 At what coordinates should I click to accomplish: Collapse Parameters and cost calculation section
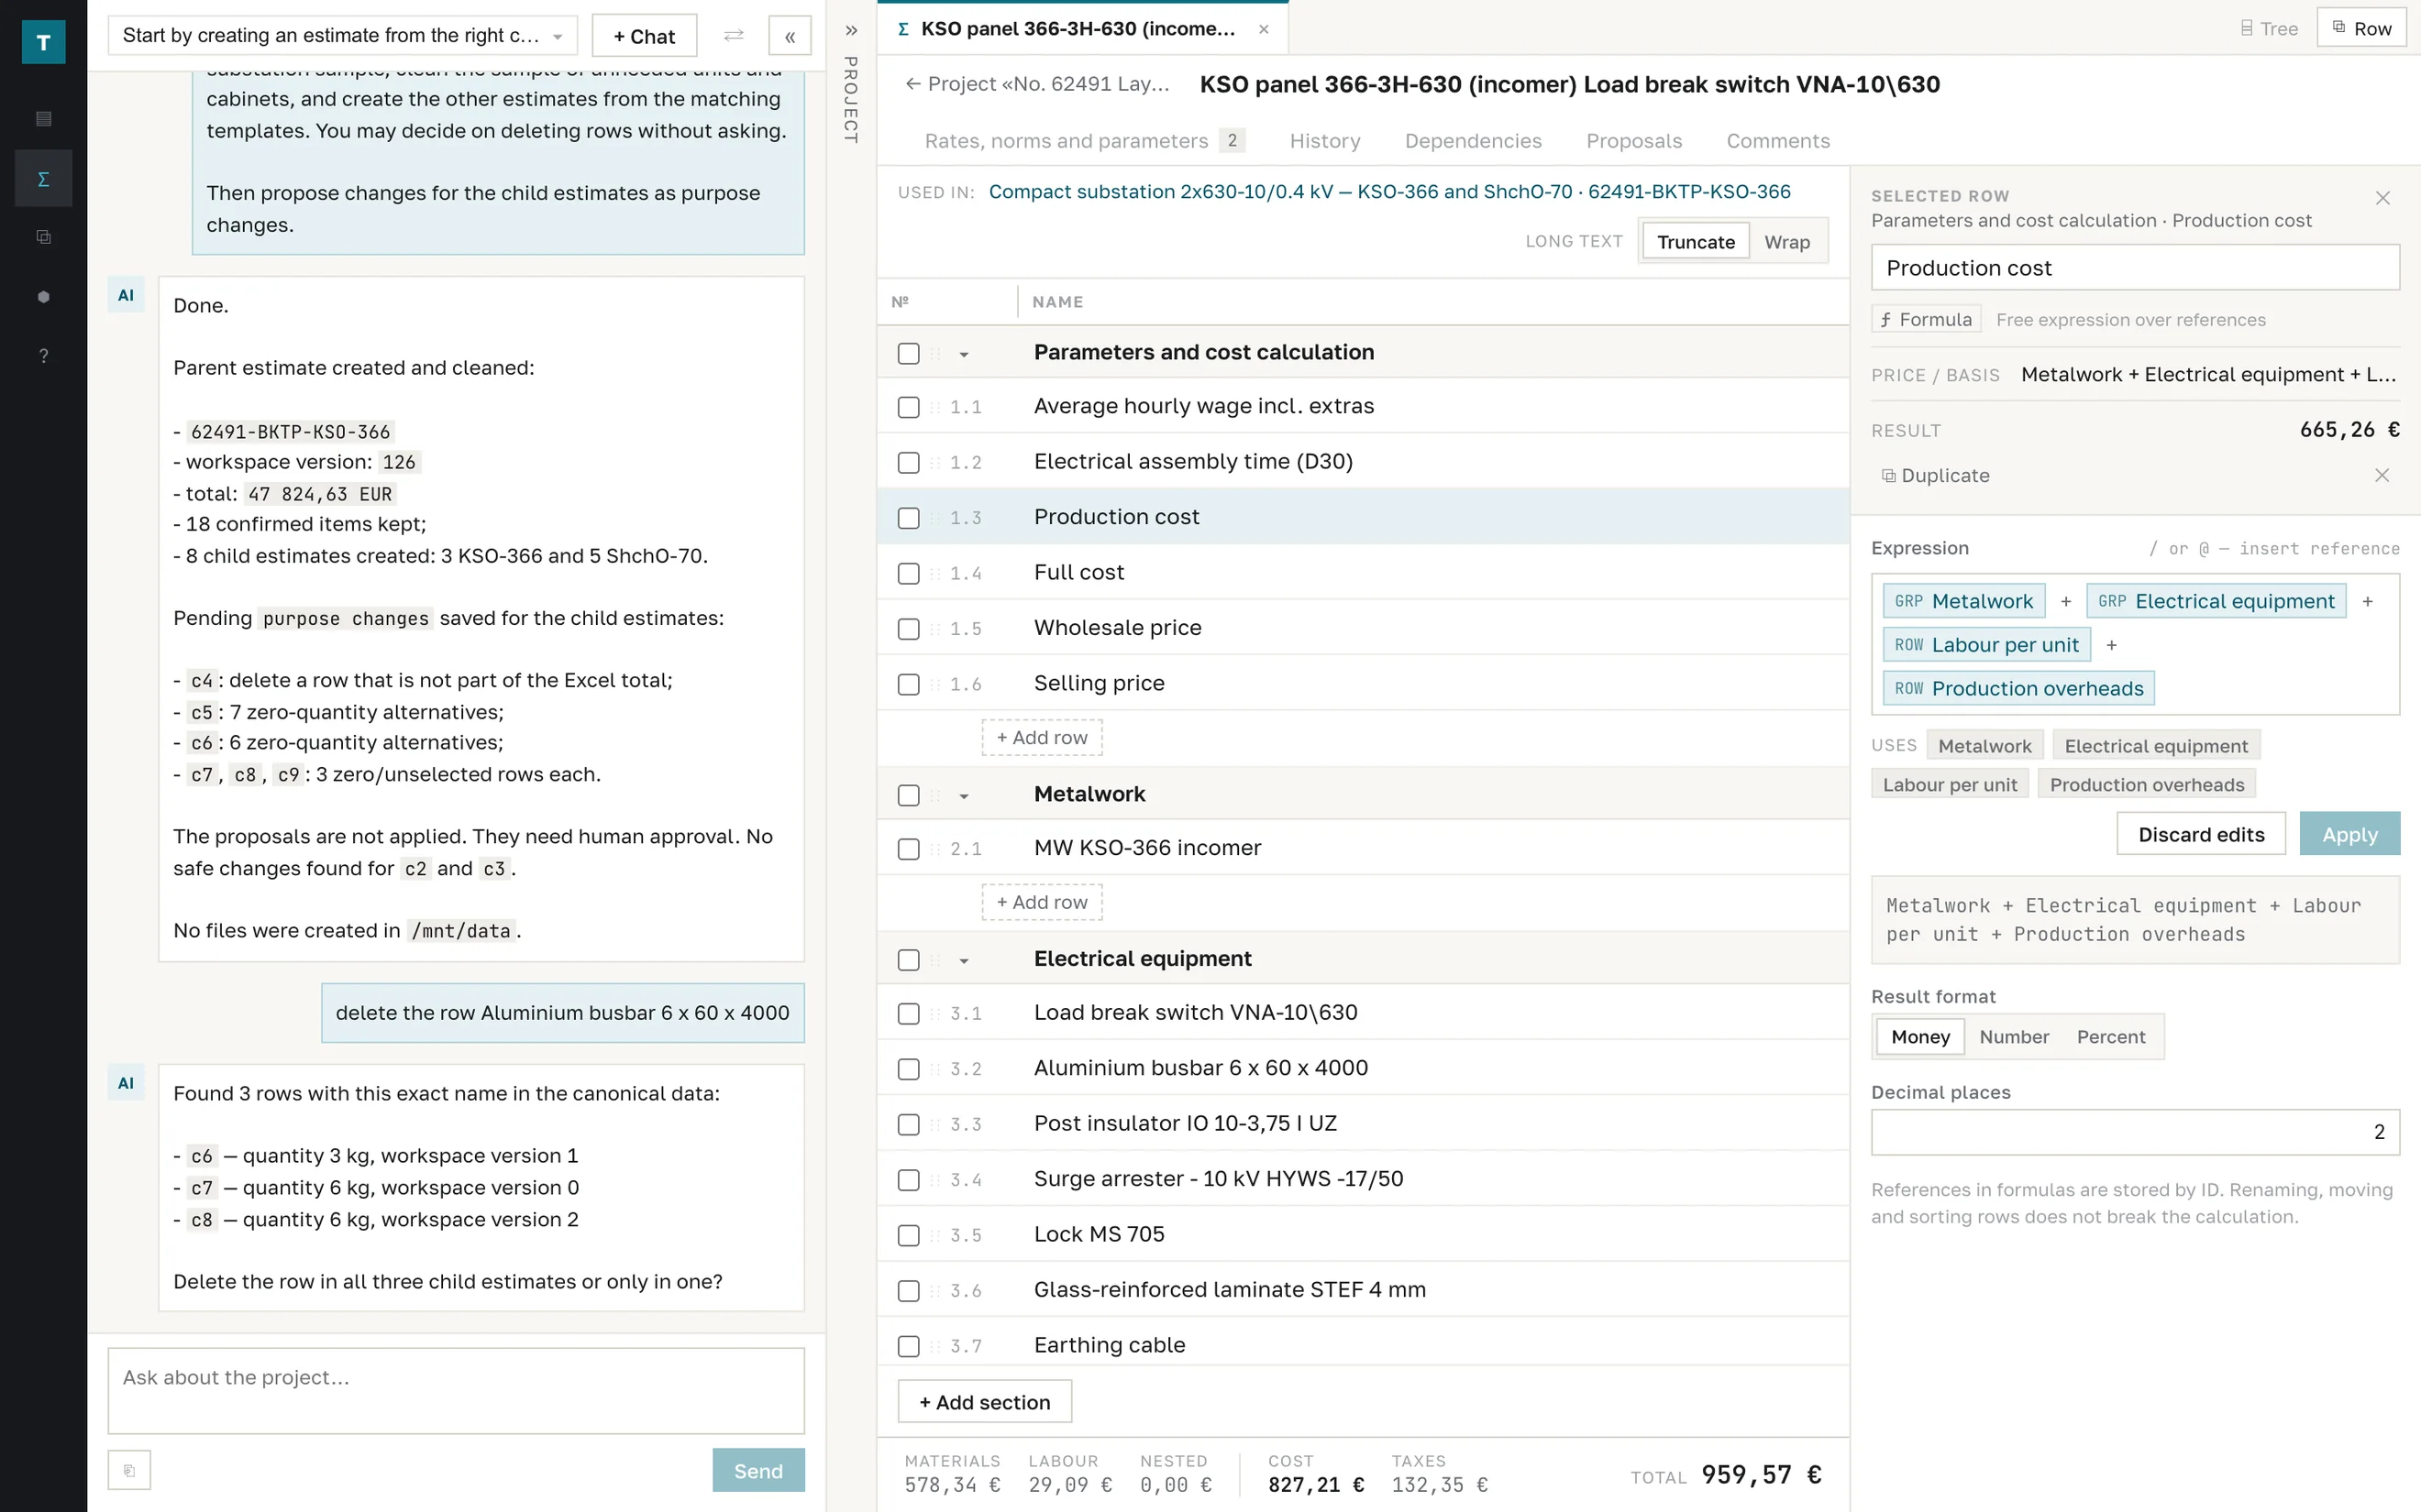(x=964, y=354)
